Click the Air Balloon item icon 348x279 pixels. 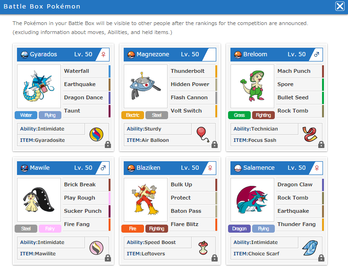tap(203, 134)
